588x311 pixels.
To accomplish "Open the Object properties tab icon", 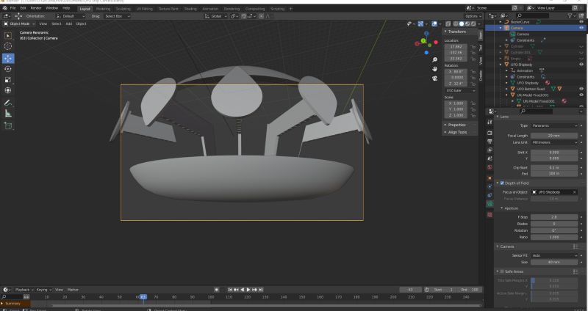I will 490,178.
